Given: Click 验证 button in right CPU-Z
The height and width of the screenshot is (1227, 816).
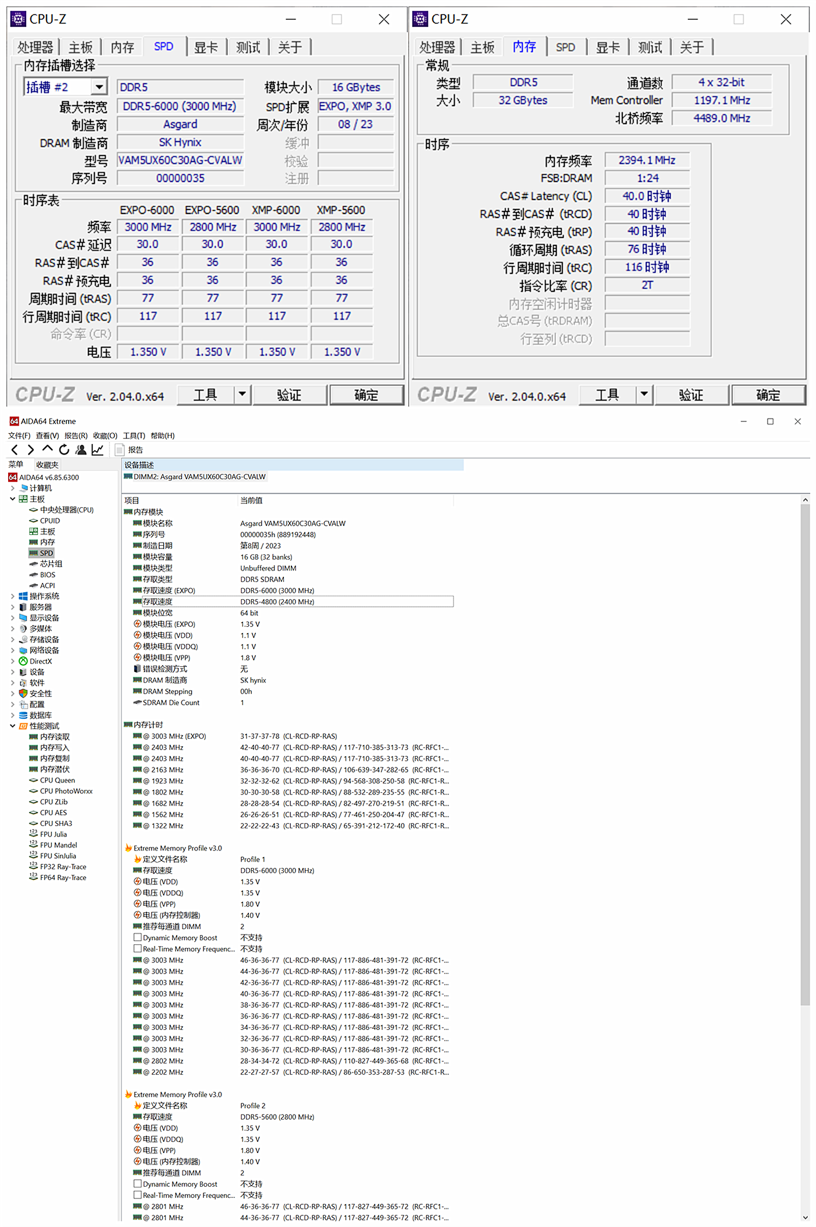Looking at the screenshot, I should click(x=691, y=395).
